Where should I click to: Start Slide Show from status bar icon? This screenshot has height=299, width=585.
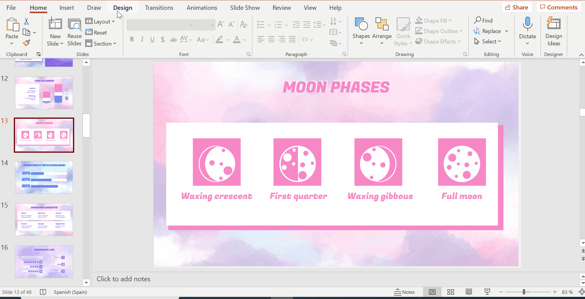click(x=487, y=292)
